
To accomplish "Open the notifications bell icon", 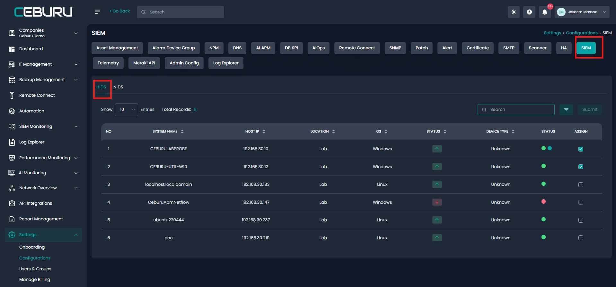I will click(x=545, y=12).
